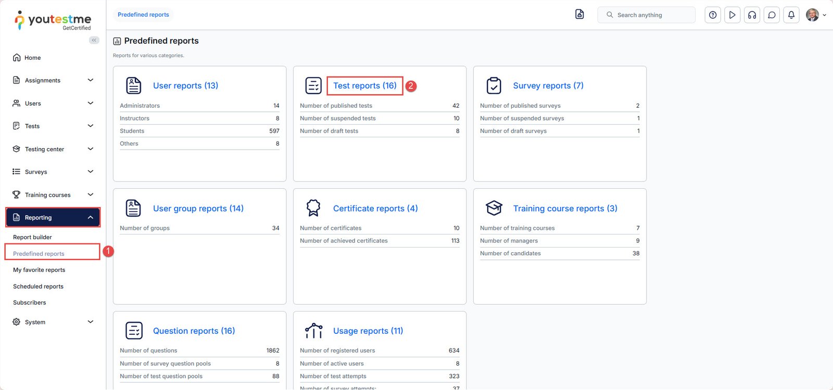The width and height of the screenshot is (833, 390).
Task: Open user profile avatar dropdown
Action: 815,15
